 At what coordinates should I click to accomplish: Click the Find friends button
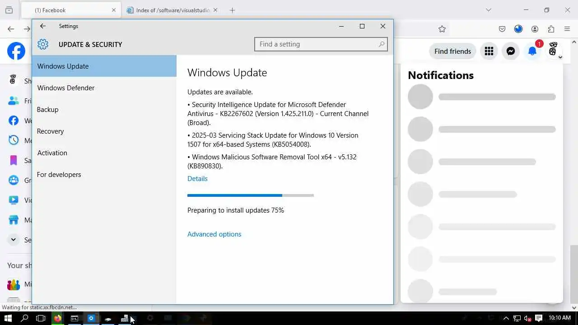pyautogui.click(x=452, y=51)
